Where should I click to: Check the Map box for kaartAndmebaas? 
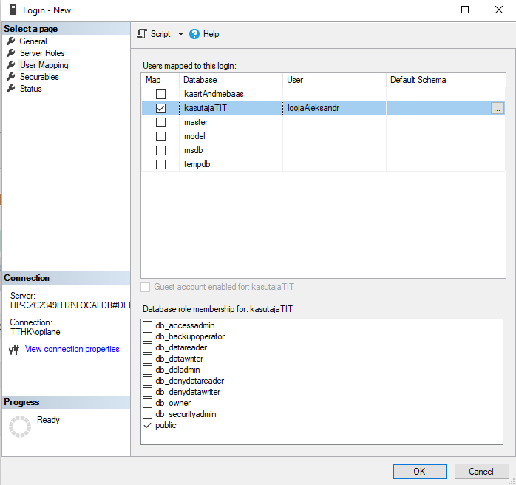tap(160, 94)
